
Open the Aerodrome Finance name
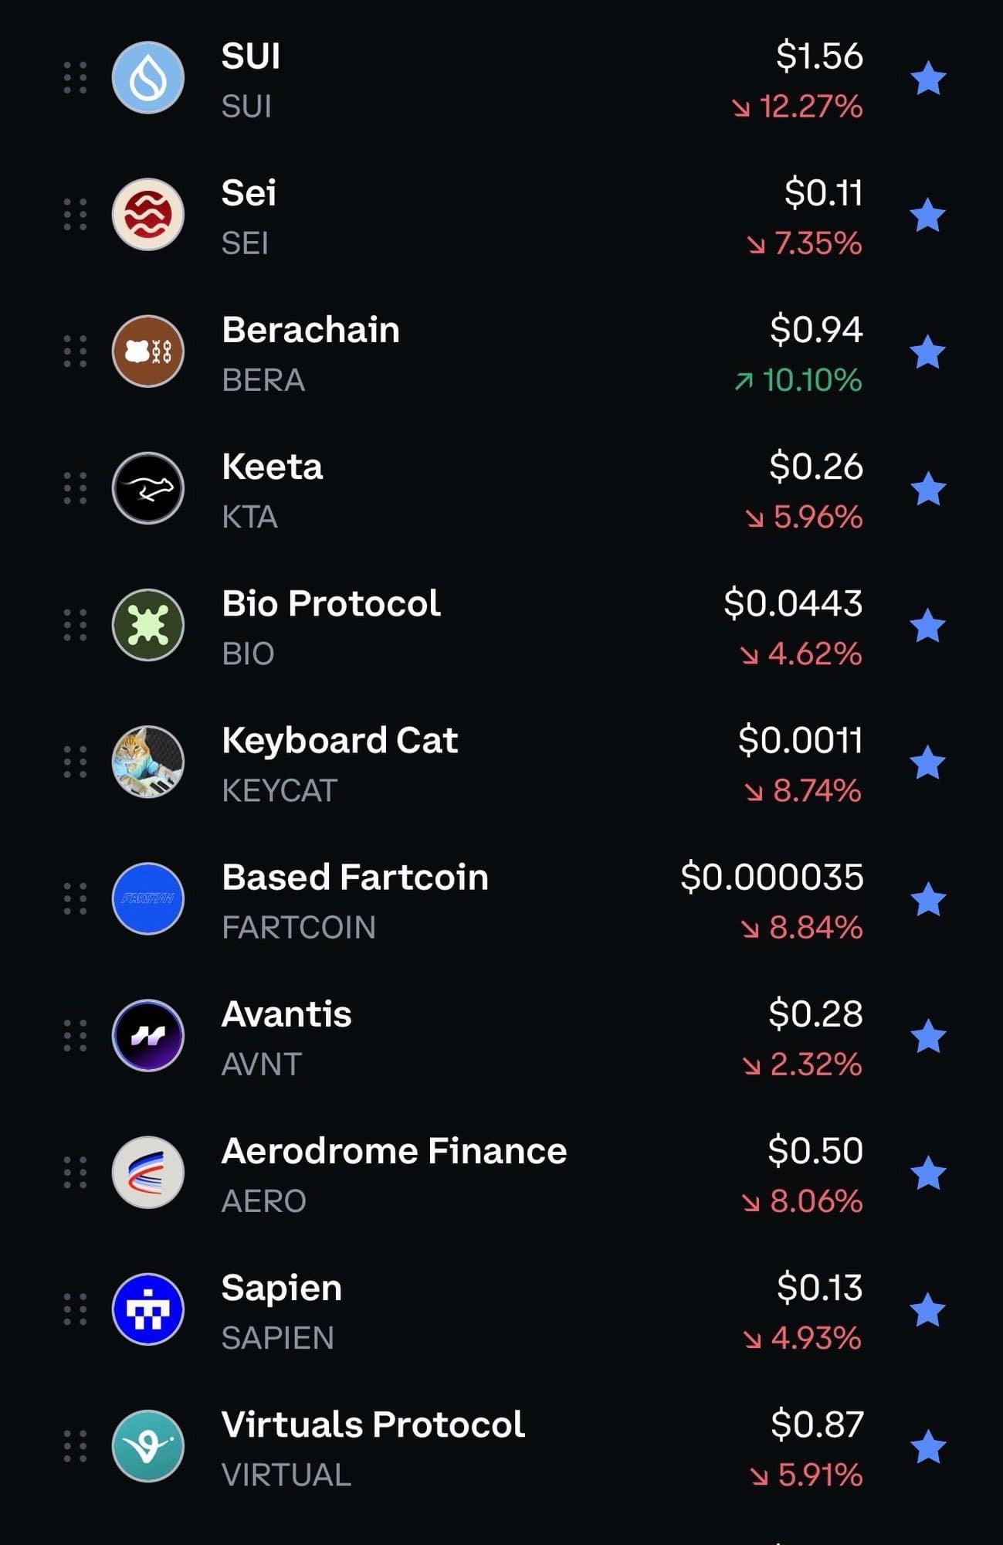[x=394, y=1151]
